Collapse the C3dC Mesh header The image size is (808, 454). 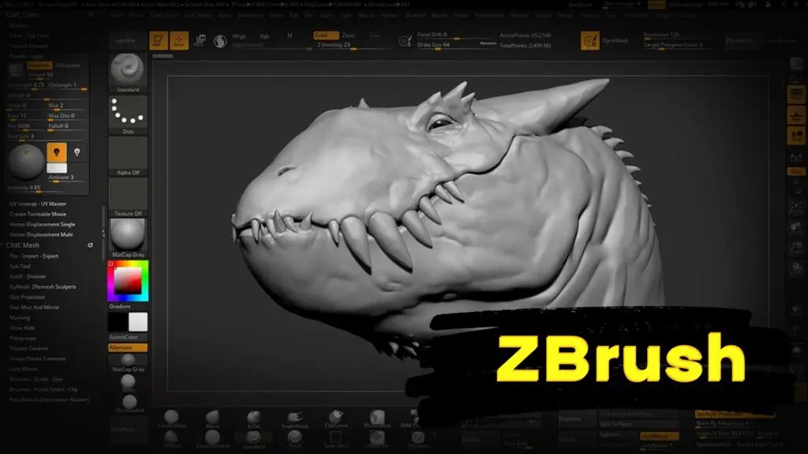(x=23, y=246)
